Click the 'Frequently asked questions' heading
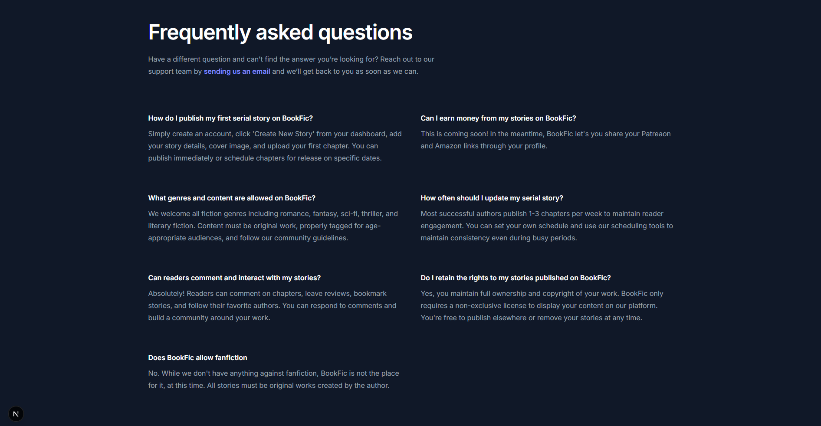This screenshot has width=821, height=426. coord(280,33)
